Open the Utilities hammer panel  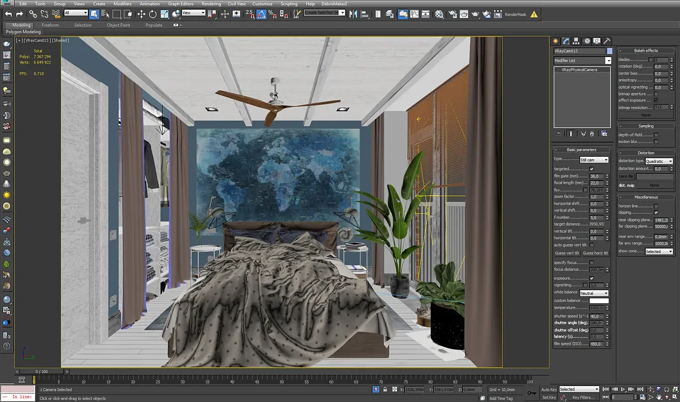607,41
